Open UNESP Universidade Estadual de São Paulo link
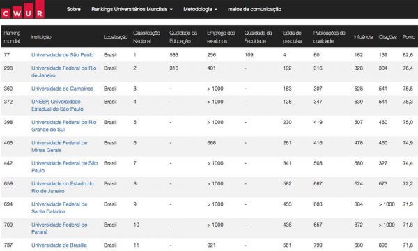Viewport: 418px width, 251px height. coord(57,105)
